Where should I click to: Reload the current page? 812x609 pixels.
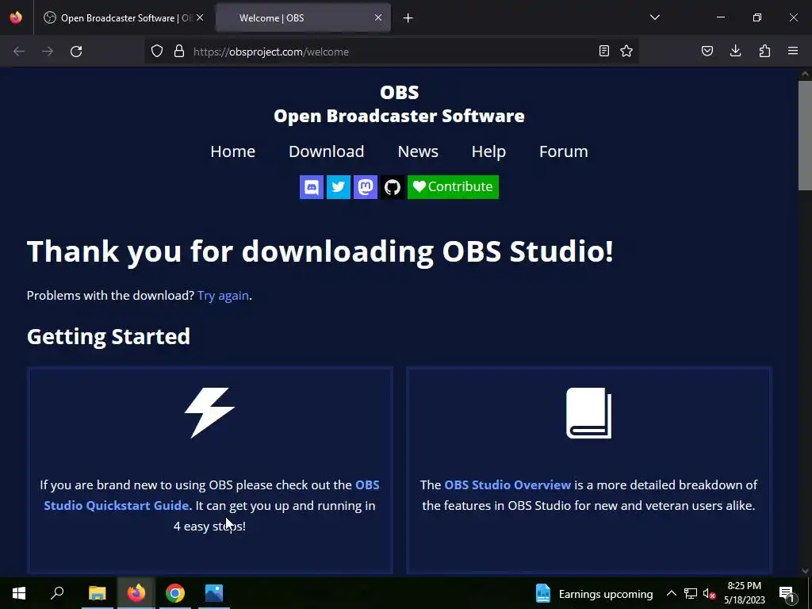(x=76, y=52)
